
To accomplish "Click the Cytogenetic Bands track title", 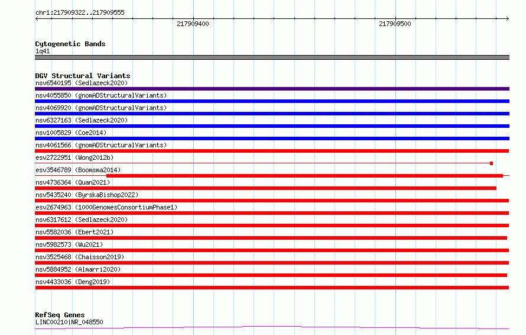I will click(70, 44).
